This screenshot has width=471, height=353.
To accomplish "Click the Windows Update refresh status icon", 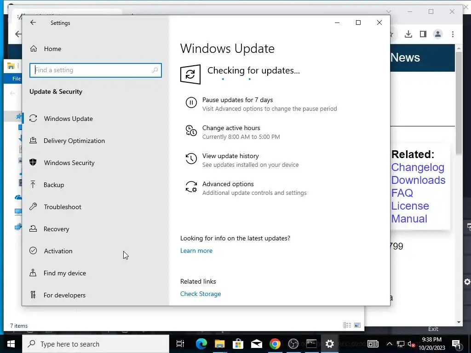I will [190, 74].
